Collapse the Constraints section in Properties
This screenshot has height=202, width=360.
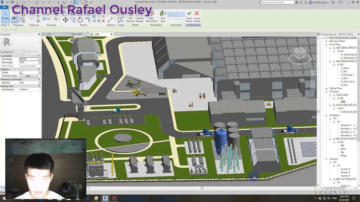click(39, 56)
